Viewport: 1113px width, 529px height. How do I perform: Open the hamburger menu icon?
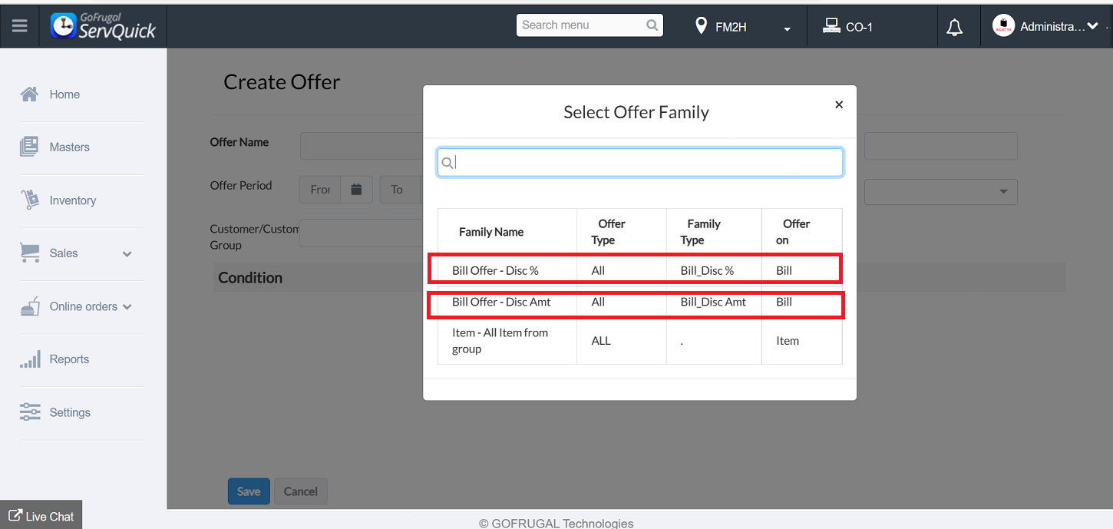[20, 26]
